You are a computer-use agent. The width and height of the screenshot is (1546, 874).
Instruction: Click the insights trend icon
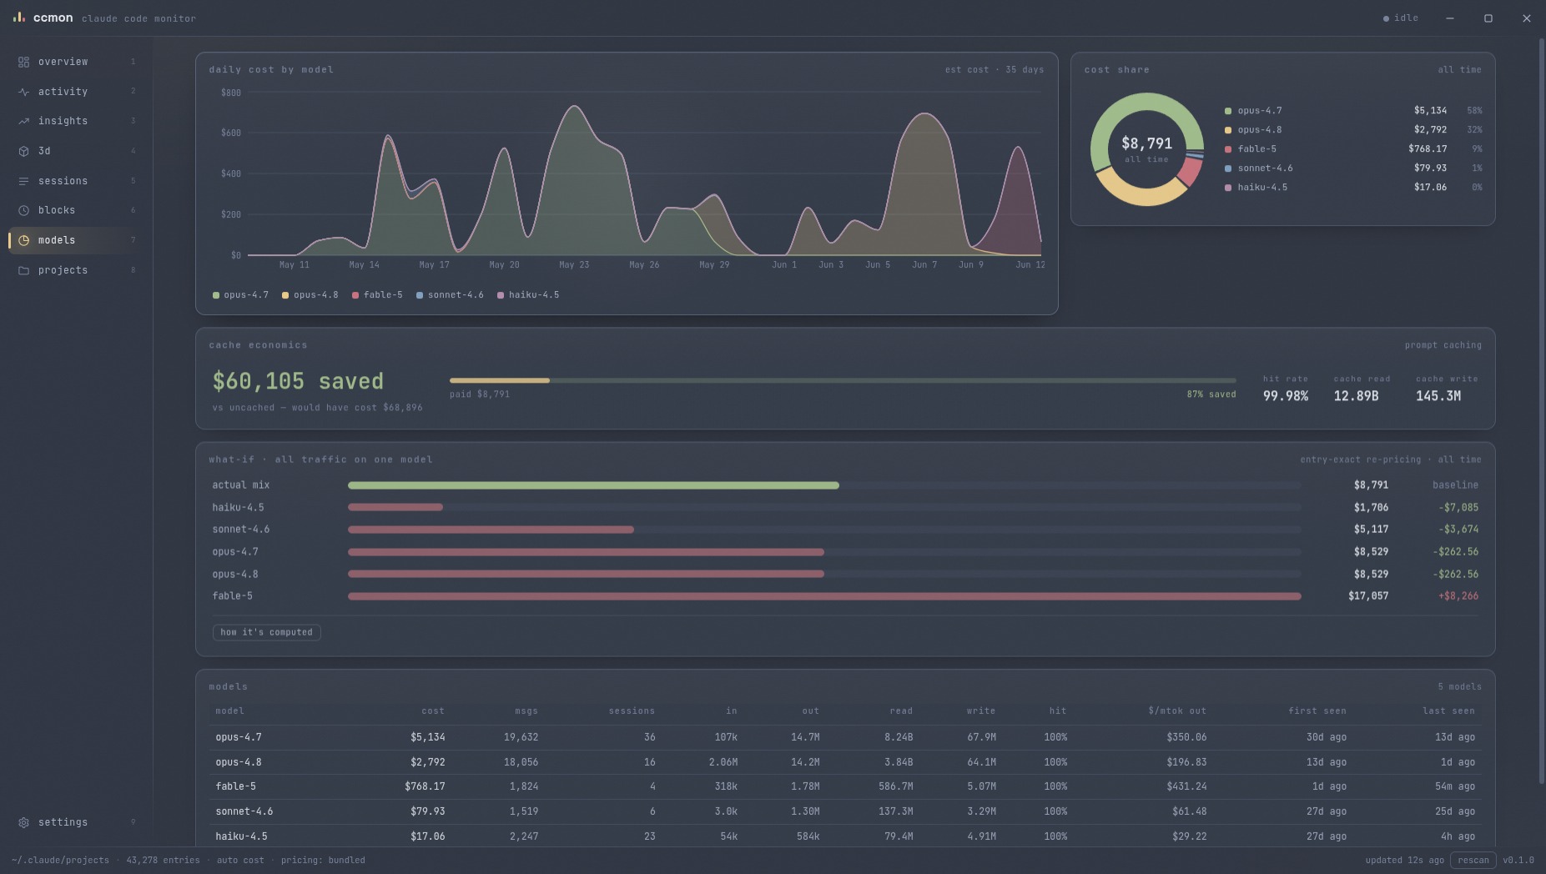(23, 121)
